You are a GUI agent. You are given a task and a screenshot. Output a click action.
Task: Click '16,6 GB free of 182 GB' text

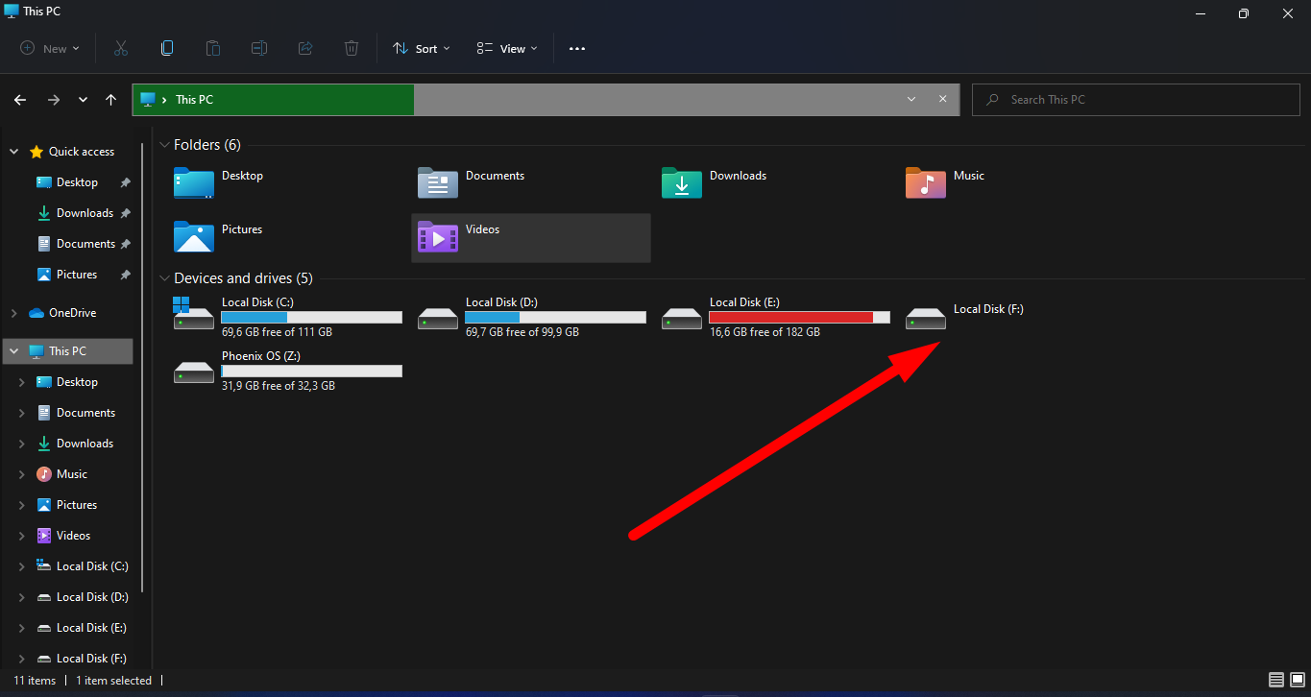click(x=765, y=332)
